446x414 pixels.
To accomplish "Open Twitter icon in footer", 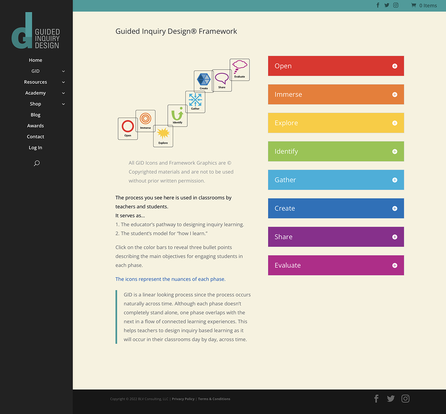I will click(x=391, y=398).
